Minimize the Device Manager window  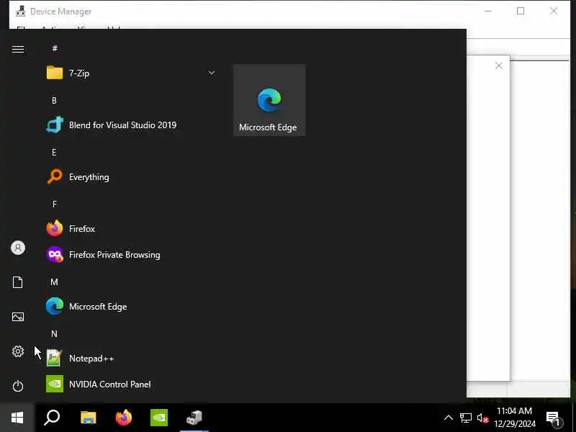(488, 11)
